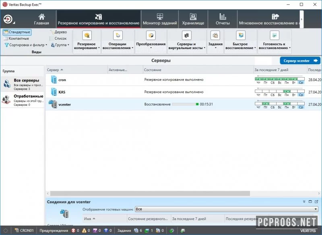Viewport: 322px width, 235px height.
Task: Click the purple attention-required alerts icon
Action: coord(95,231)
